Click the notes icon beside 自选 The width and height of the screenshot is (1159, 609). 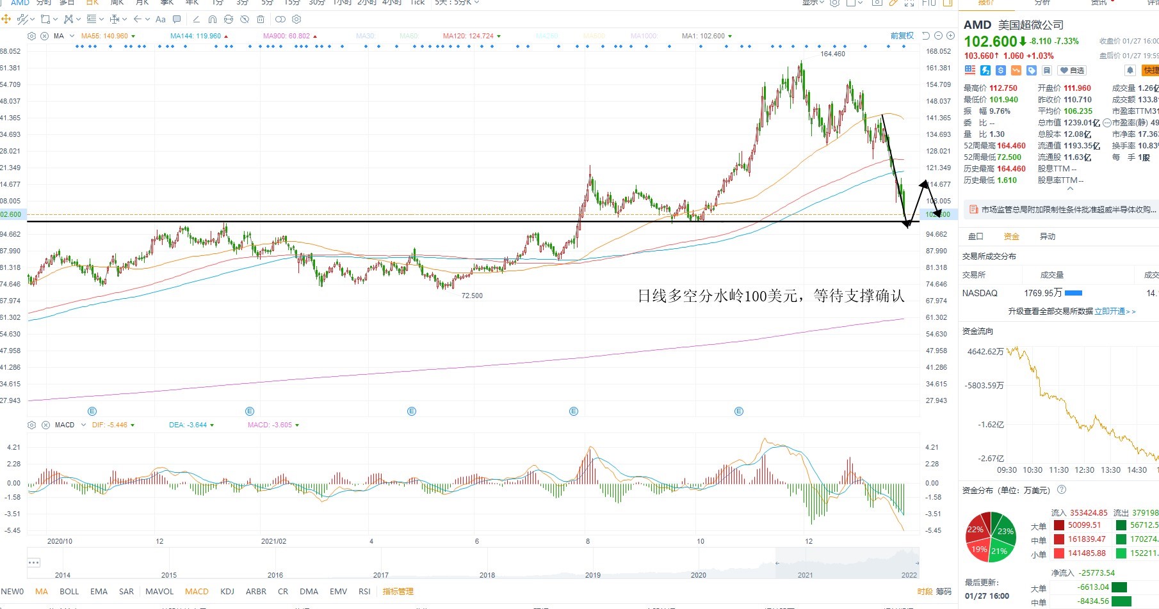pyautogui.click(x=1047, y=70)
